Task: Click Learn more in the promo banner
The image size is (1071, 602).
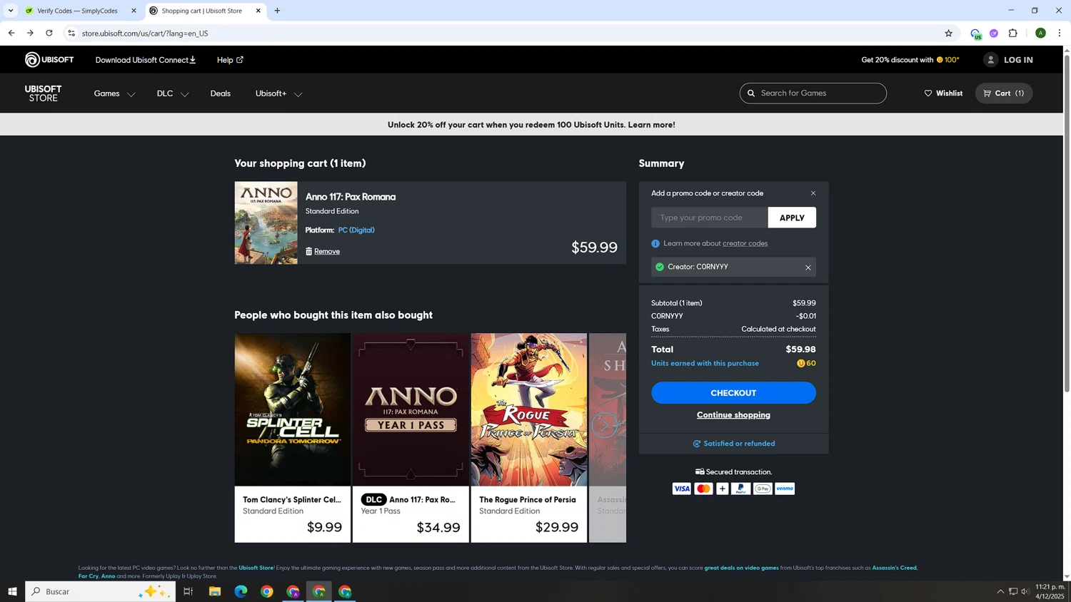Action: click(651, 125)
